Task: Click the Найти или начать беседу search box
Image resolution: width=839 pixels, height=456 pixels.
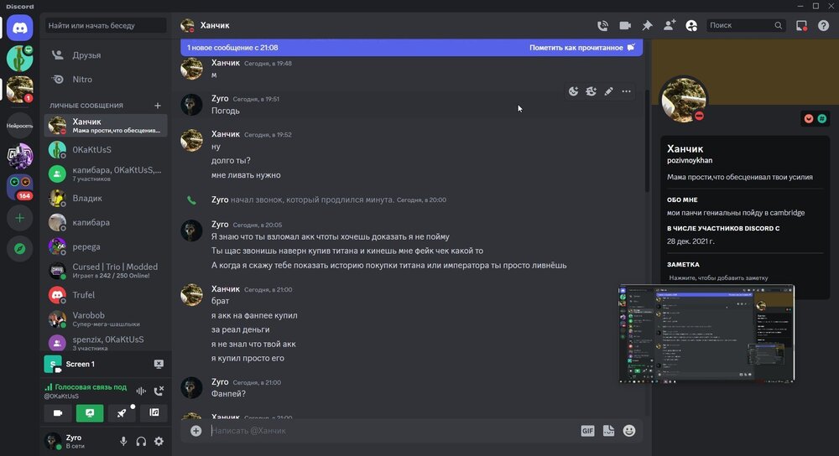Action: pos(106,25)
